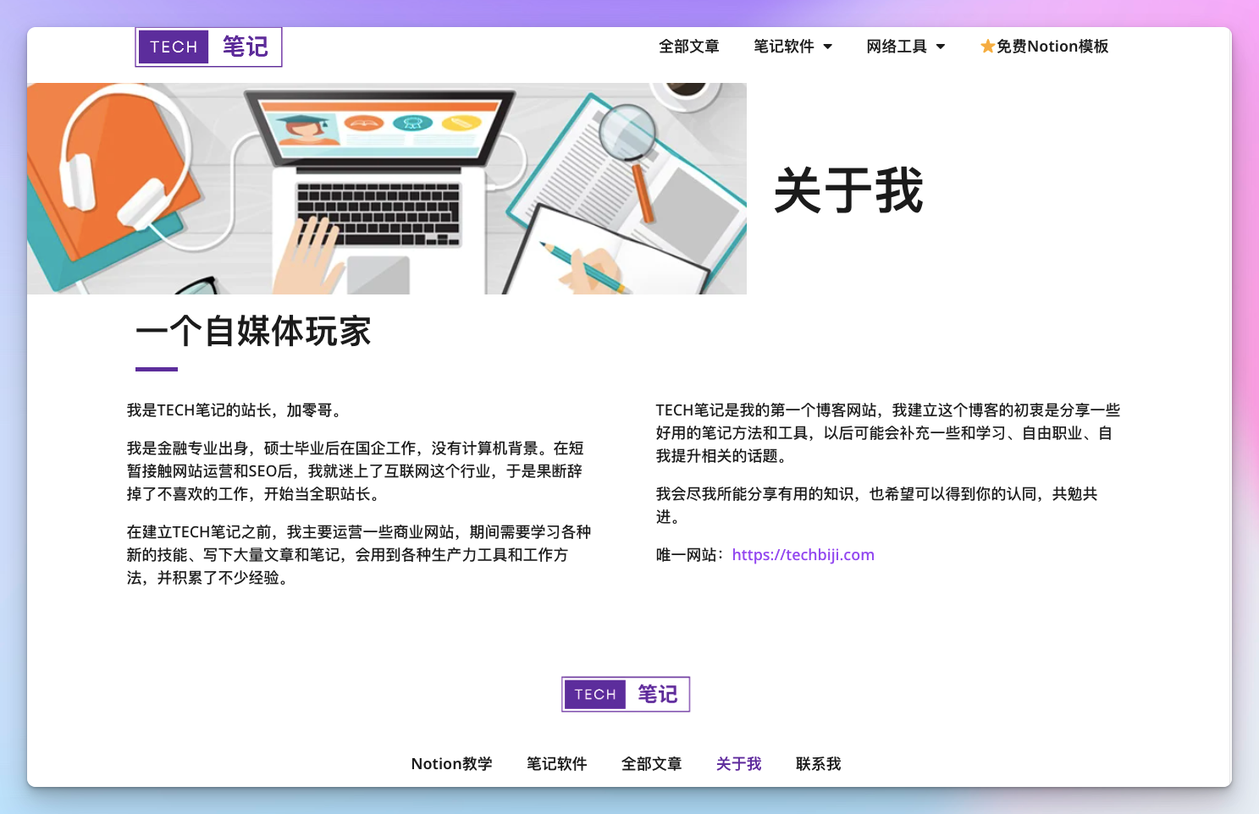Open 全部文章 from the footer links
1259x814 pixels.
651,763
